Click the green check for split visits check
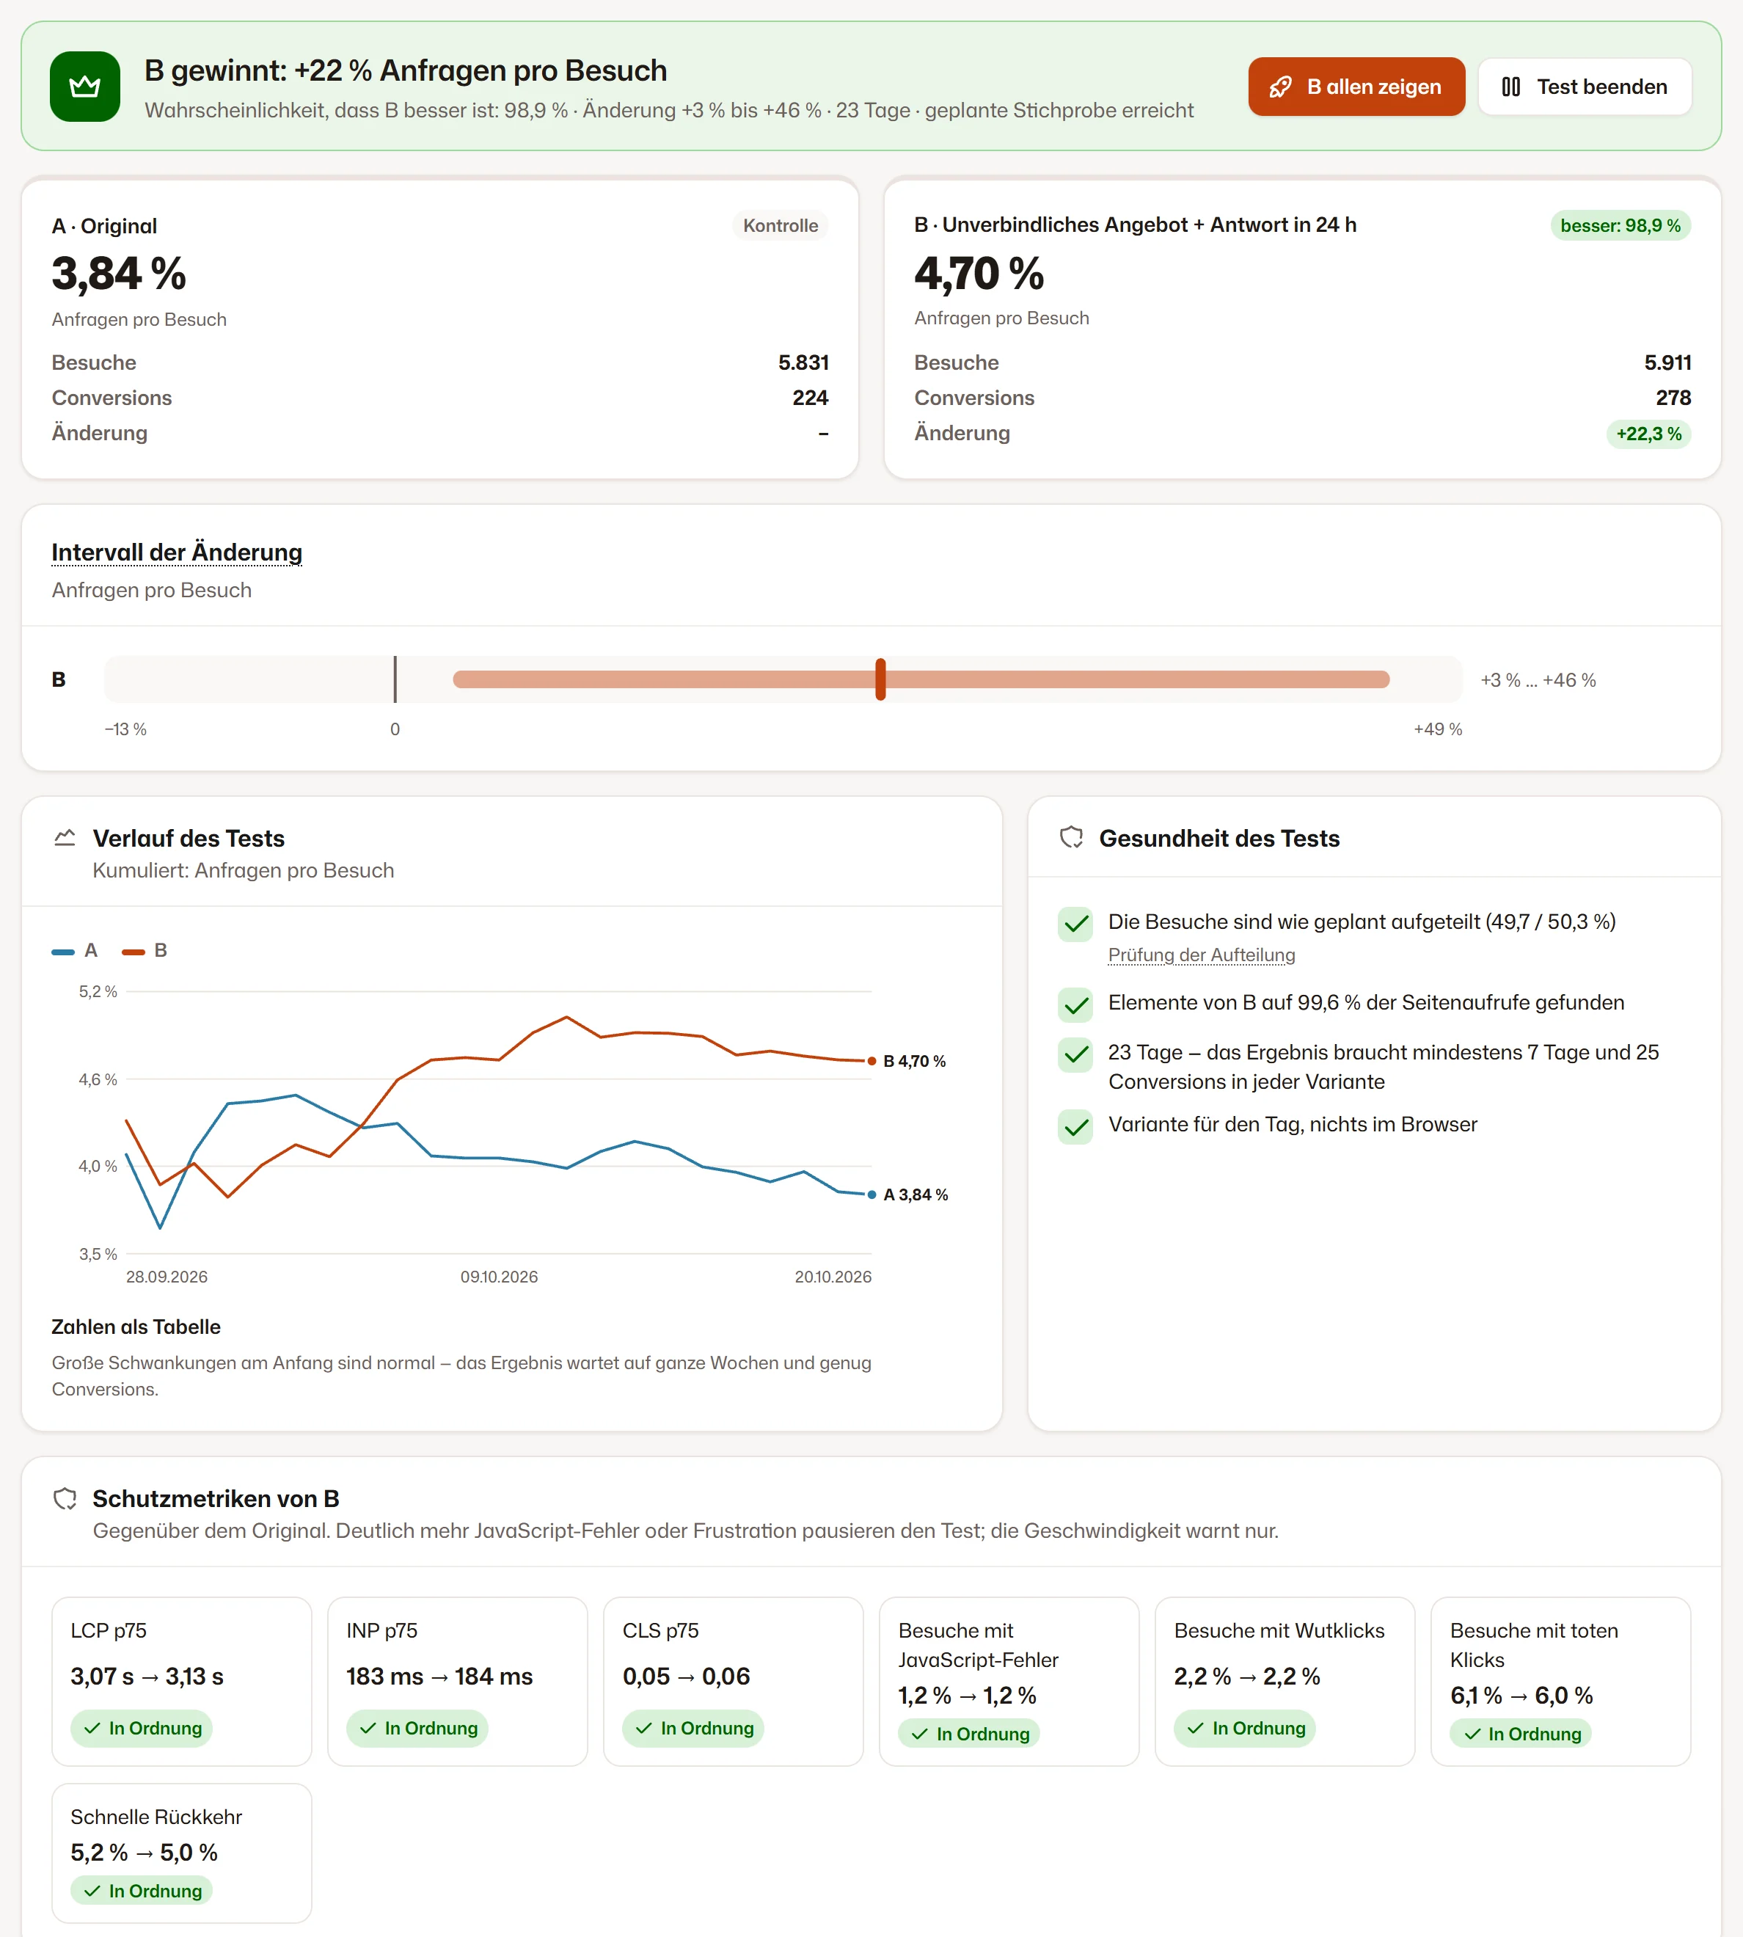Image resolution: width=1743 pixels, height=1937 pixels. (1075, 924)
